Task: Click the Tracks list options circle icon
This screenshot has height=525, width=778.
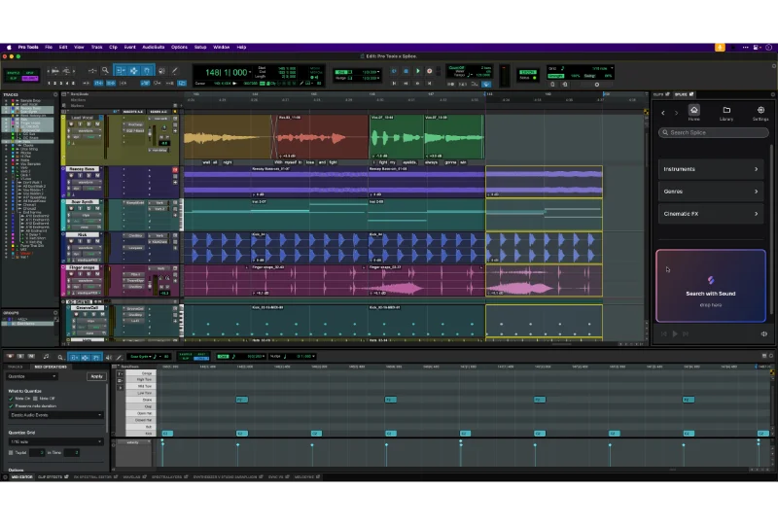Action: [x=55, y=94]
